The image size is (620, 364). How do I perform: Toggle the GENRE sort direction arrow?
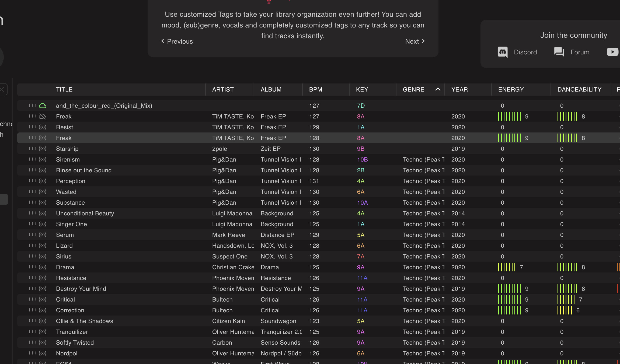(438, 89)
